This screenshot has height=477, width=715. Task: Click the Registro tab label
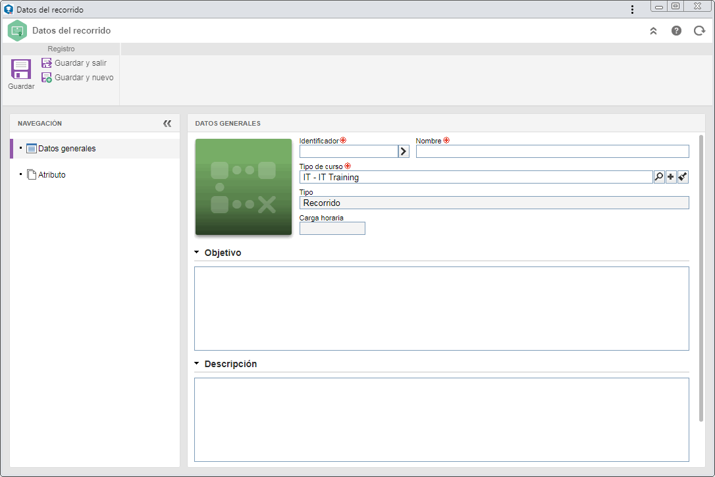[61, 49]
